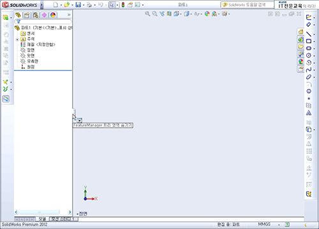Switch to the FeatureManager design tree tab
This screenshot has width=319, height=229.
tap(18, 15)
